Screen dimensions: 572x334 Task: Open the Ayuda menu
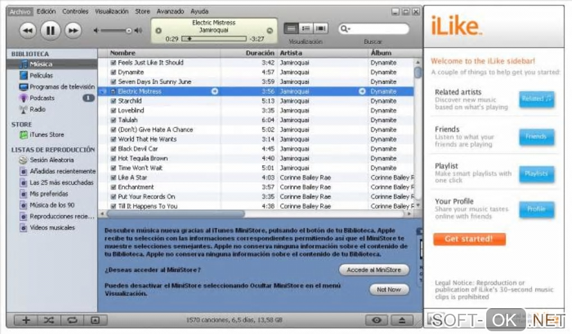(x=200, y=12)
